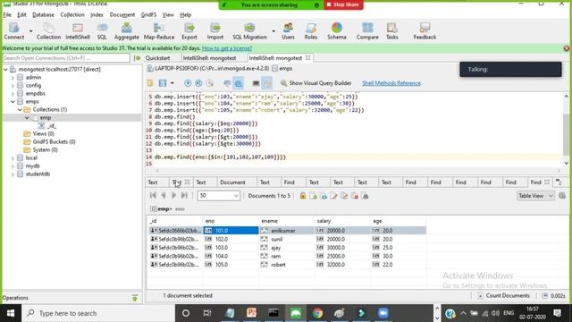Collapse the emps database node
The image size is (572, 322).
tap(13, 101)
